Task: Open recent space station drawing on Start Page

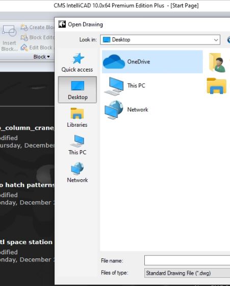Action: pos(26,242)
